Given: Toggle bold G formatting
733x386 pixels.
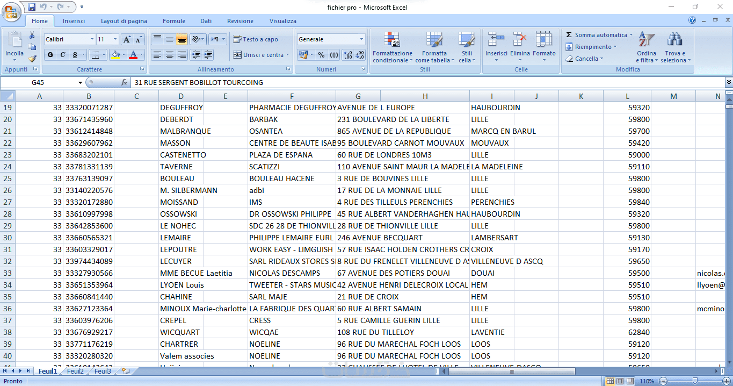Looking at the screenshot, I should 50,55.
